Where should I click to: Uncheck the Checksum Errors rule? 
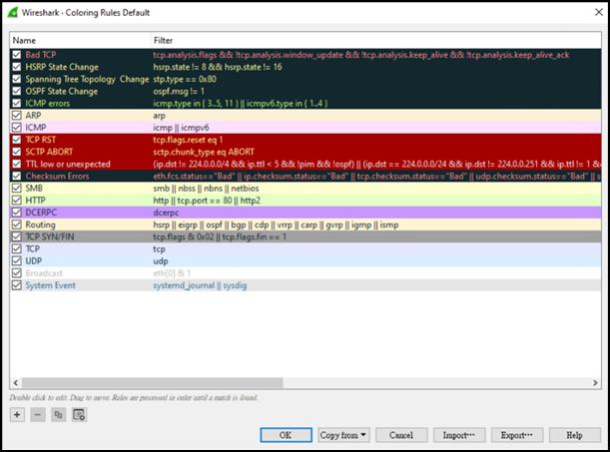coord(16,176)
